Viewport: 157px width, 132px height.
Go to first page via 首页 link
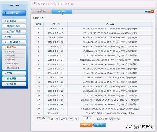[x=58, y=118]
